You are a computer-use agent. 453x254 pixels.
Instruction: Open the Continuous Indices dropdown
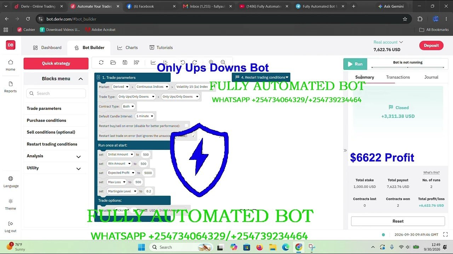(153, 87)
